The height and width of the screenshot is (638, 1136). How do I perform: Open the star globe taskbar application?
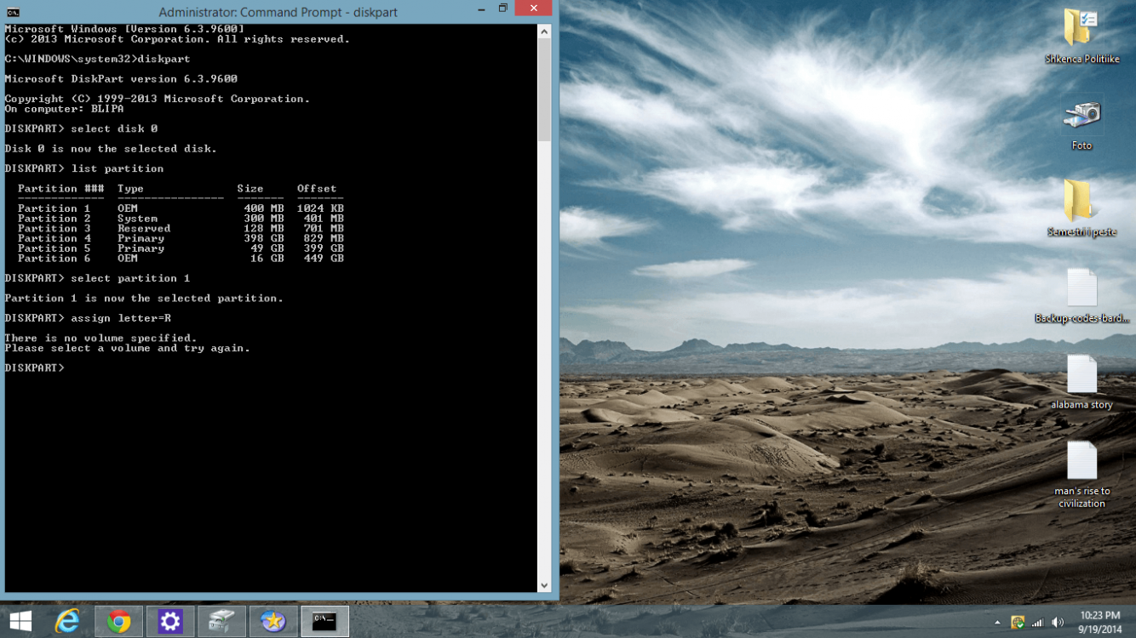tap(273, 621)
